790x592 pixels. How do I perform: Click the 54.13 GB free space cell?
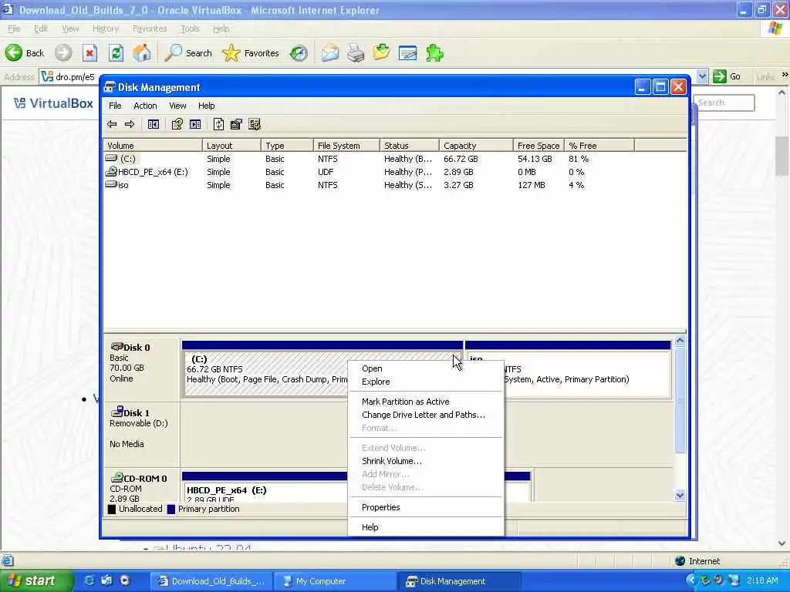coord(535,159)
